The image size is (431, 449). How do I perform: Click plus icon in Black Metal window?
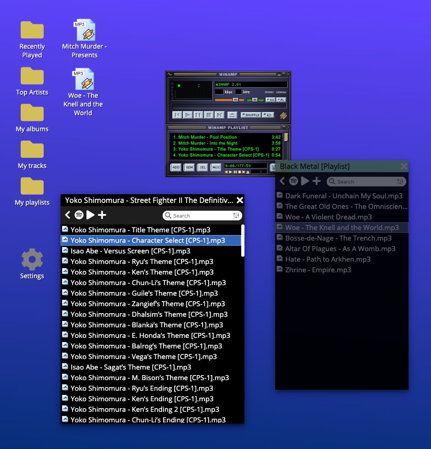(317, 181)
